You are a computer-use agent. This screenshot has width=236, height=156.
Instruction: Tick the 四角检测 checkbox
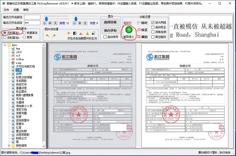pos(153,32)
